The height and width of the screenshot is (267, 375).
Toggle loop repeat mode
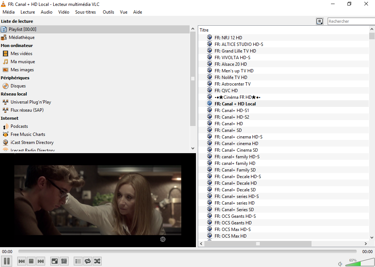point(87,261)
